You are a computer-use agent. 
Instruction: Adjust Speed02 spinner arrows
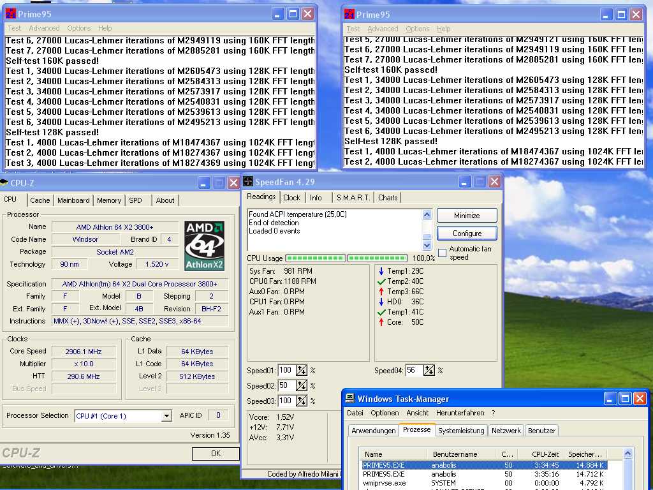tap(302, 385)
